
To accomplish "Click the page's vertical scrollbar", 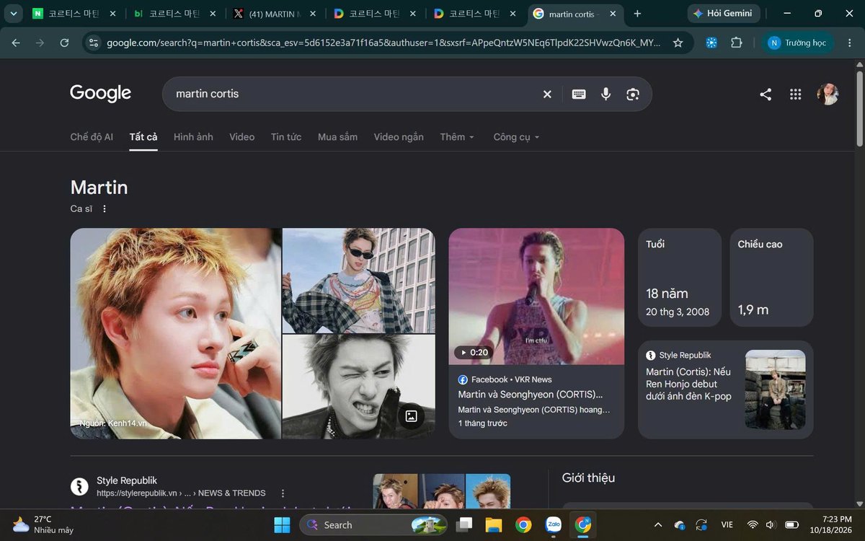I will click(859, 108).
